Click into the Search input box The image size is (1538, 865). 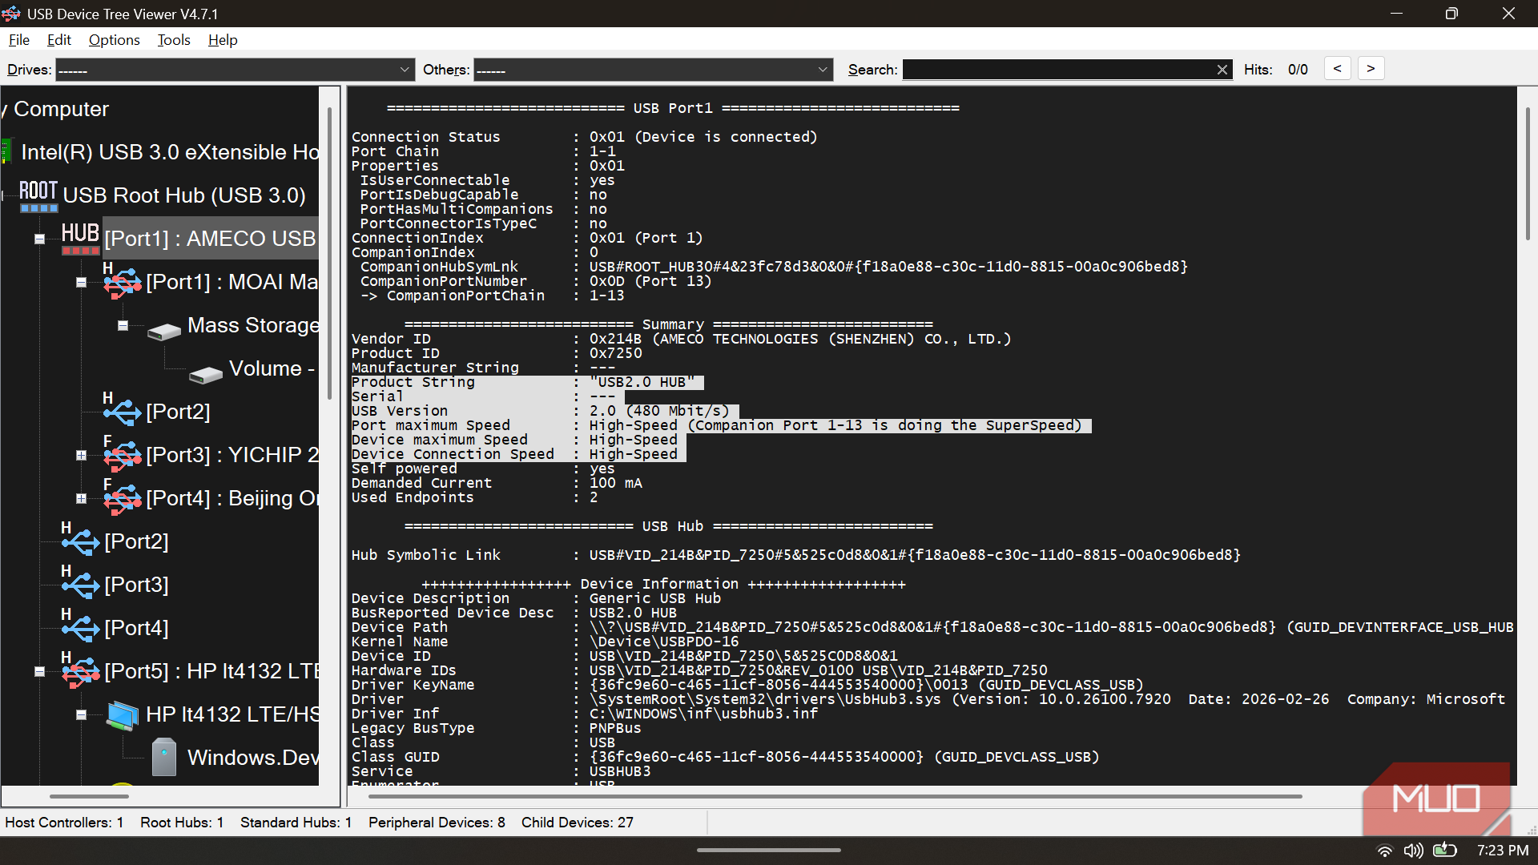[1058, 70]
